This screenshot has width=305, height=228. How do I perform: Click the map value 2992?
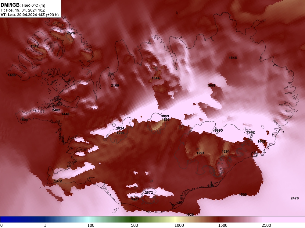click(x=251, y=132)
